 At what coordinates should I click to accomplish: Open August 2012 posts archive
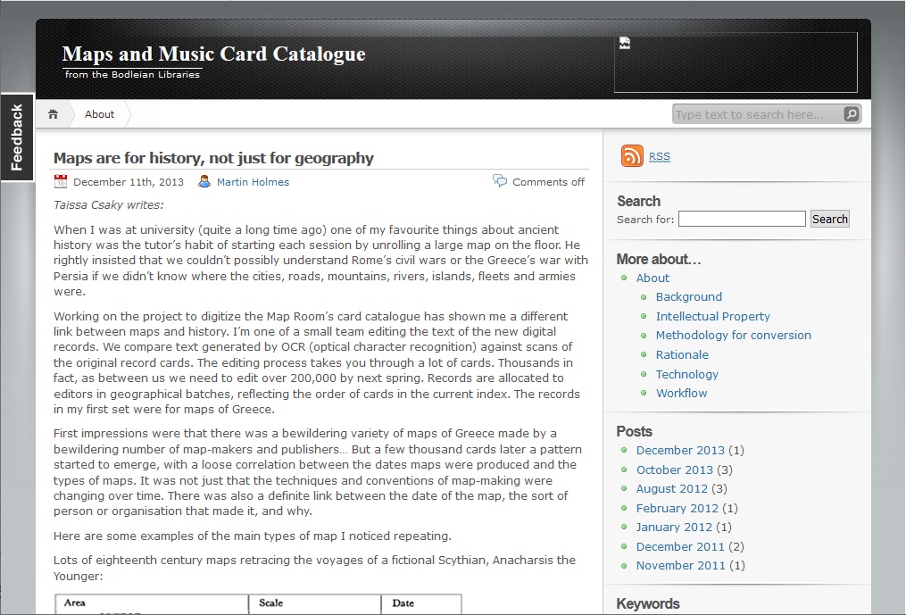pyautogui.click(x=671, y=489)
